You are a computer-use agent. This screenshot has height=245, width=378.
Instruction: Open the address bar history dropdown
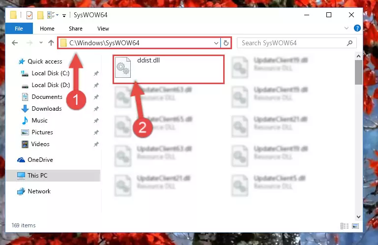216,43
